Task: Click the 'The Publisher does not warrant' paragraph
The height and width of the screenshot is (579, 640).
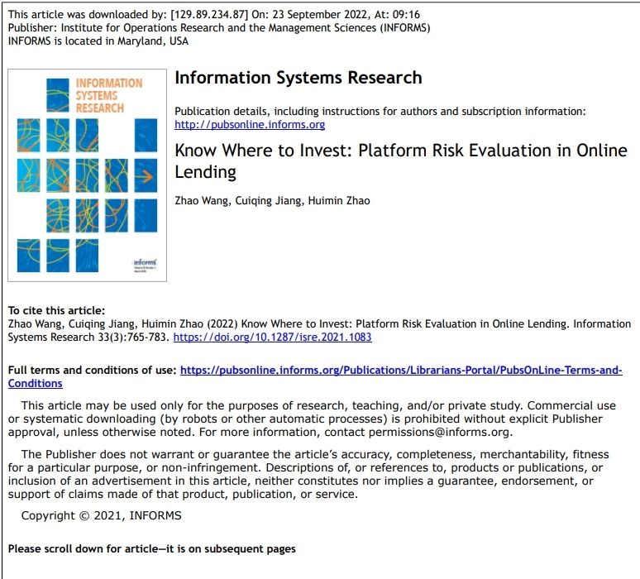Action: point(308,474)
